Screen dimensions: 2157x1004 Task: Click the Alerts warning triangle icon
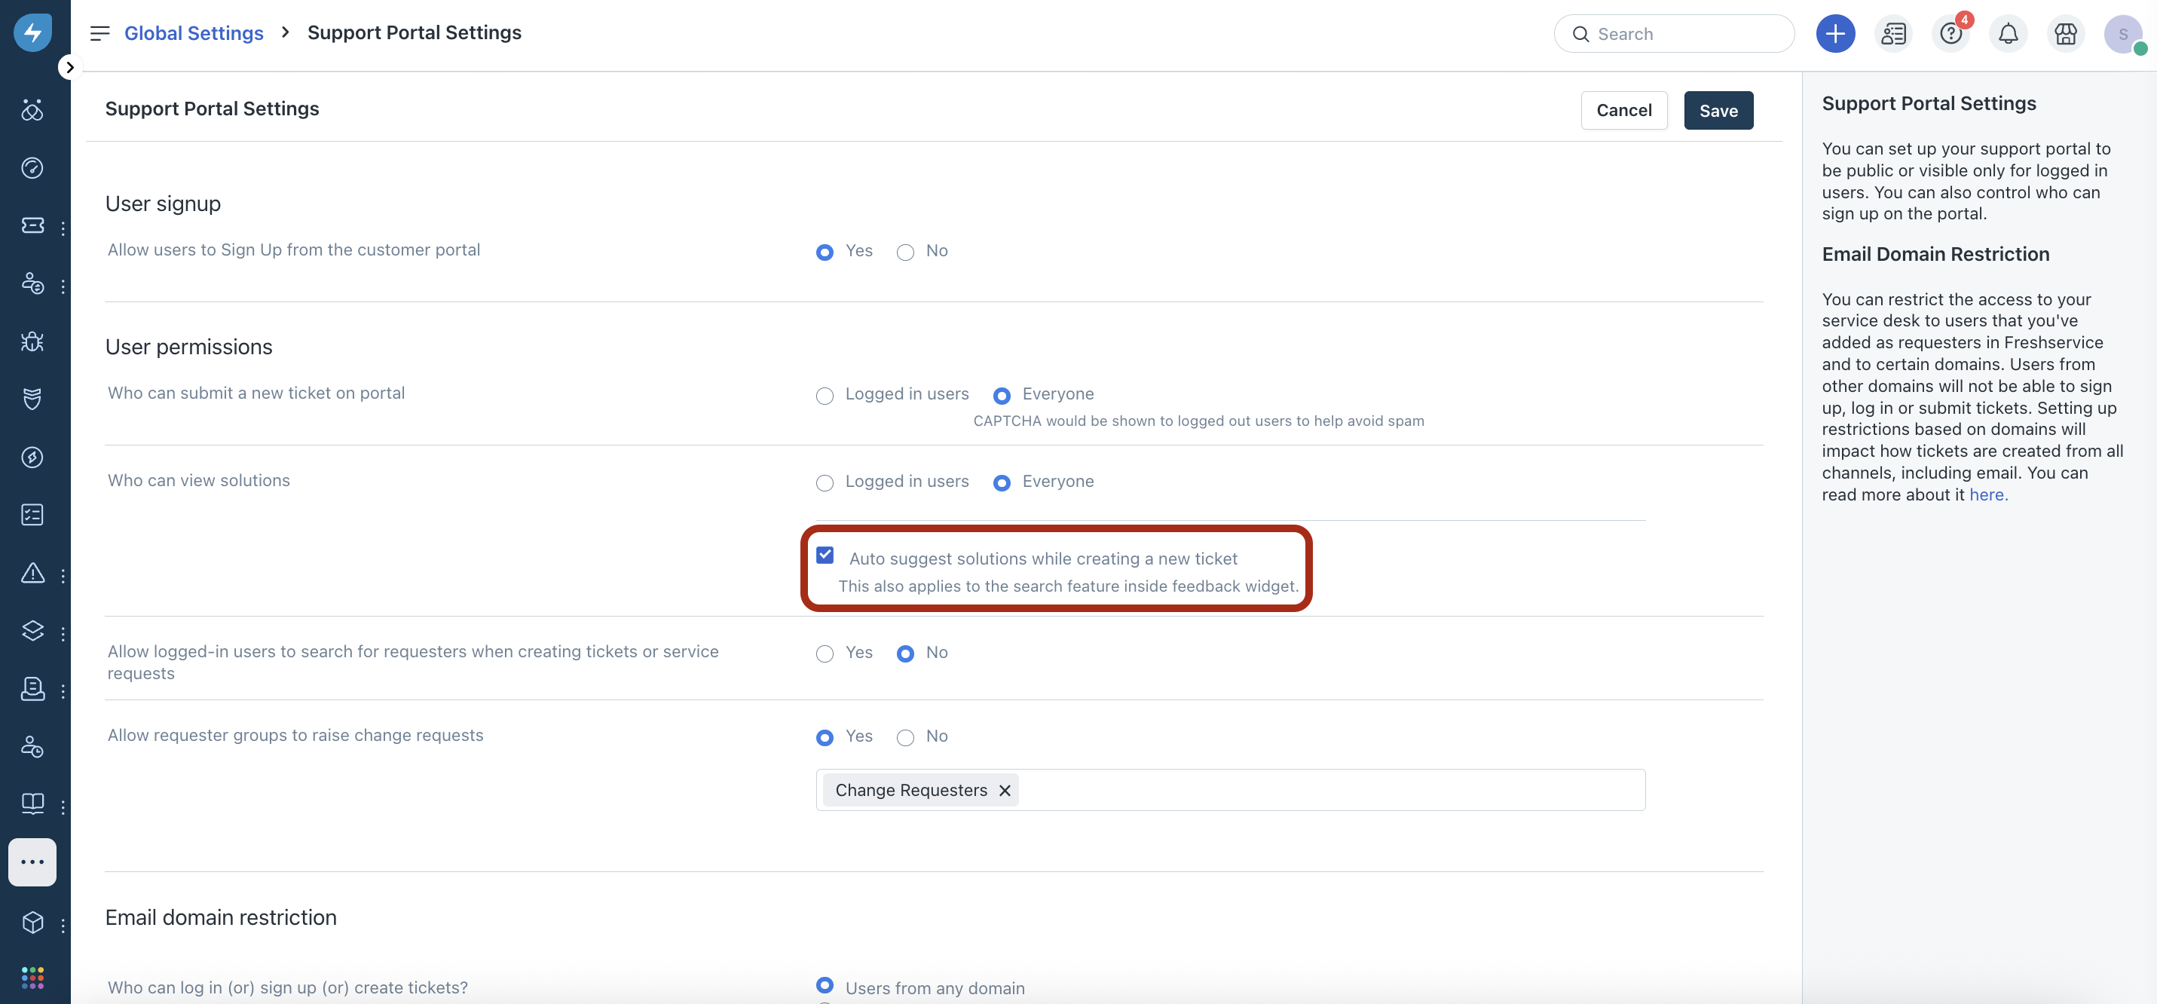click(x=32, y=574)
